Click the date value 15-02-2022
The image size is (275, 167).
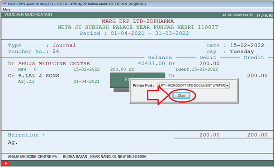tap(247, 45)
